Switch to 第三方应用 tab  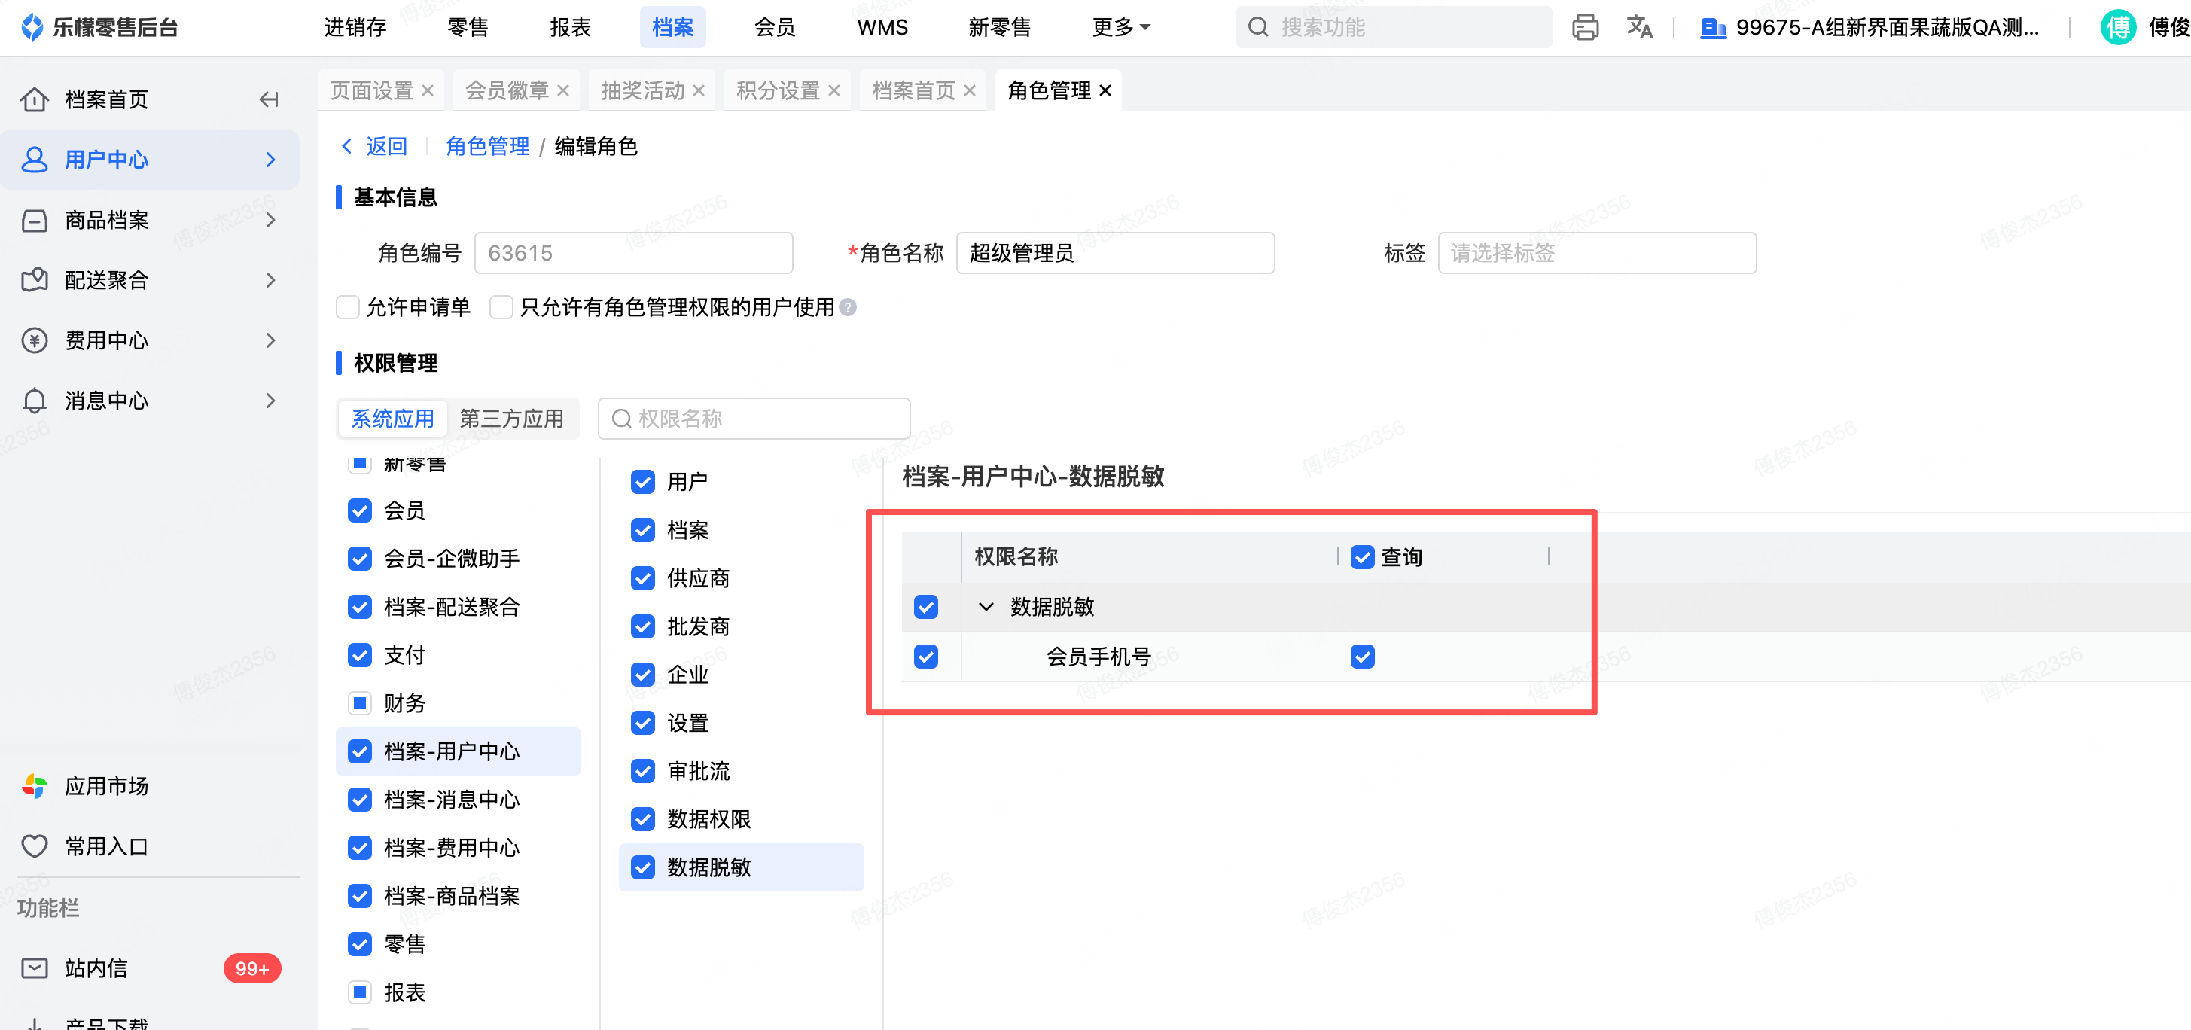pyautogui.click(x=511, y=419)
